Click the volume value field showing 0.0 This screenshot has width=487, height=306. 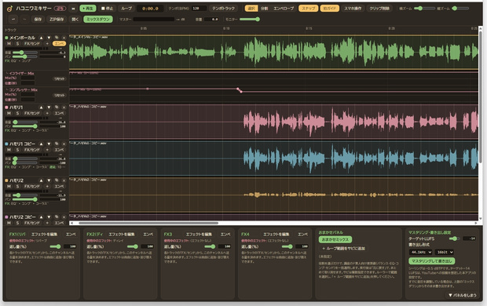(212, 20)
